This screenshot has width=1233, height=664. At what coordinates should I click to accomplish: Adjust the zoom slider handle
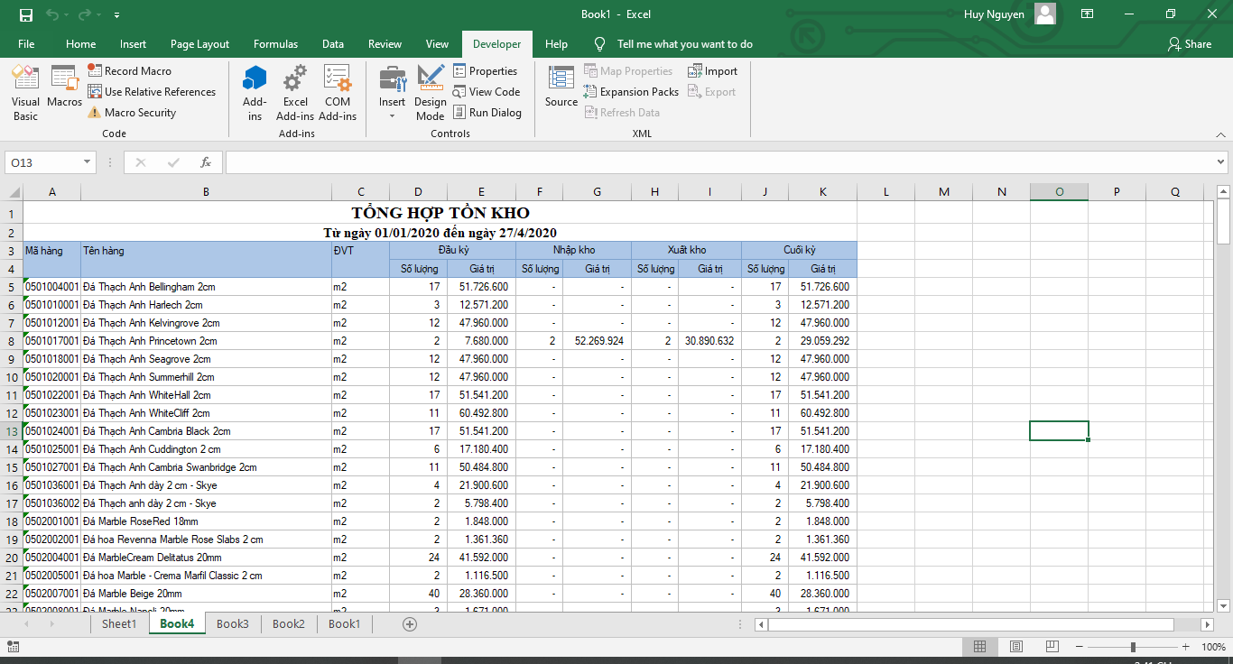(1133, 647)
